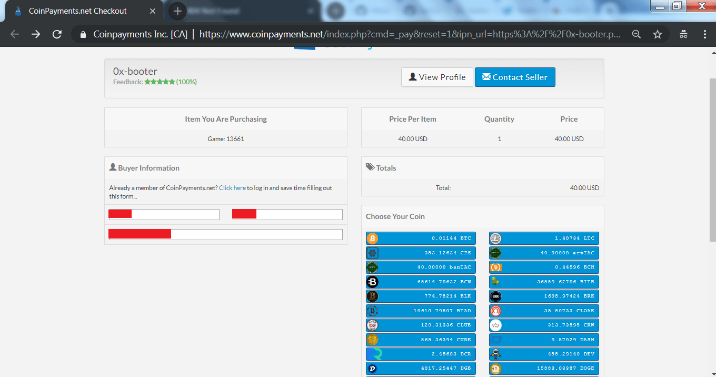Click the Contact Seller button

(515, 77)
